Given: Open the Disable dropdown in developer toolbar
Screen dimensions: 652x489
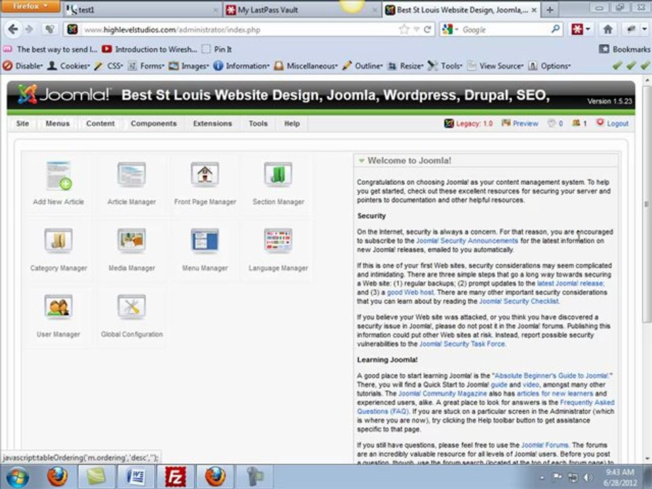Looking at the screenshot, I should click(23, 66).
